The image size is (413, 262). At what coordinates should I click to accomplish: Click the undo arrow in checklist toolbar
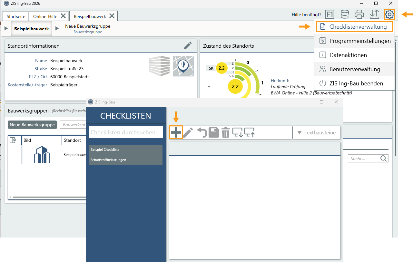[202, 132]
